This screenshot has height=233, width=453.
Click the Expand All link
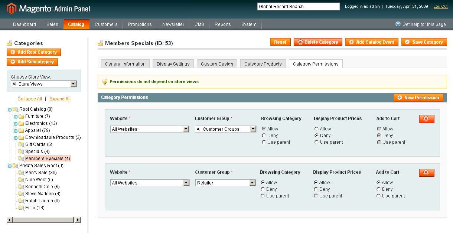coord(60,99)
